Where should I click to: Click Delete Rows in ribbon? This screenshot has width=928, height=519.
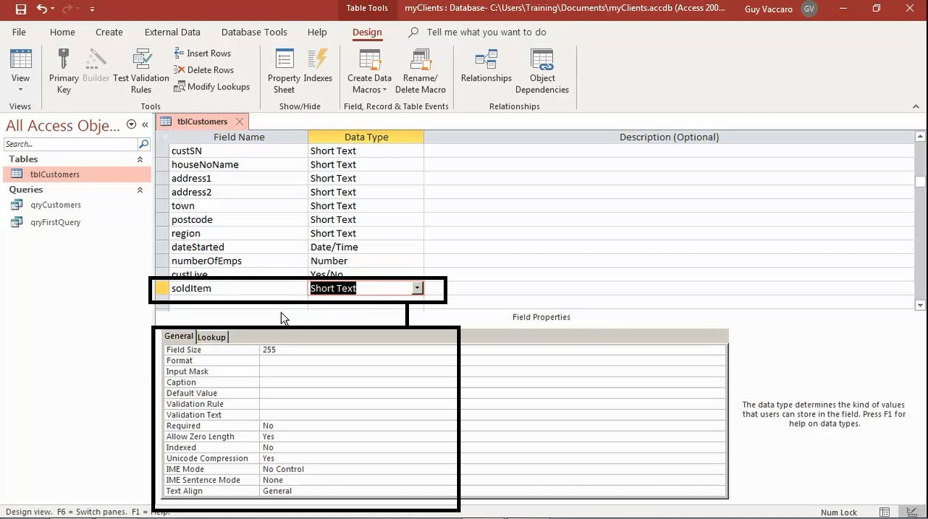tap(204, 70)
